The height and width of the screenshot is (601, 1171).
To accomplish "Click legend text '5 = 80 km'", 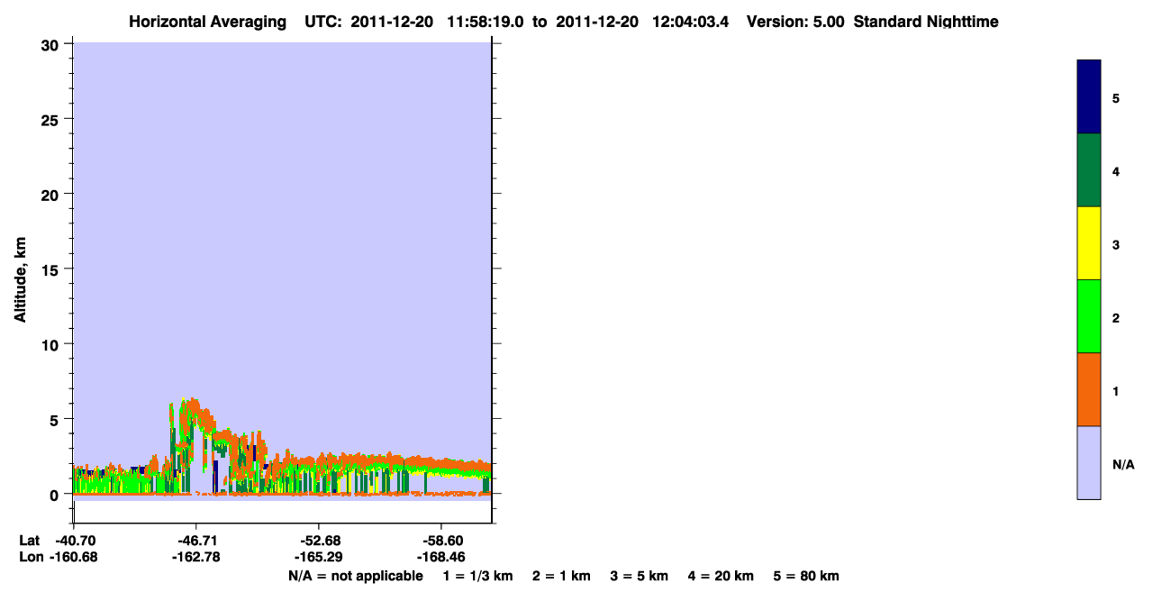I will [806, 577].
